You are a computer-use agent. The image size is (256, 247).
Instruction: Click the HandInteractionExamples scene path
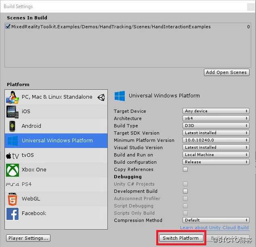pos(111,27)
